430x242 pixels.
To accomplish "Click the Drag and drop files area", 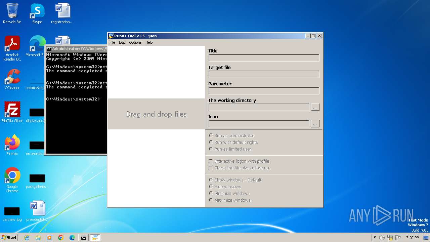I will click(156, 114).
